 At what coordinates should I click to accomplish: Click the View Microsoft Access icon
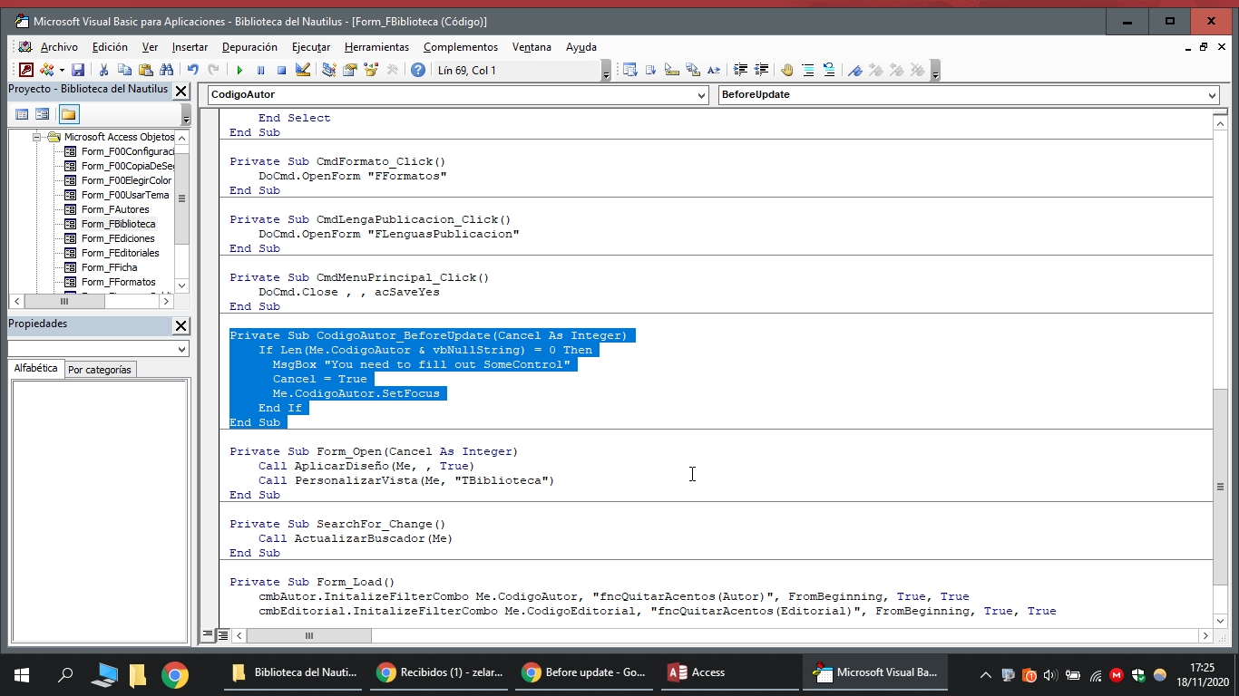[x=26, y=70]
